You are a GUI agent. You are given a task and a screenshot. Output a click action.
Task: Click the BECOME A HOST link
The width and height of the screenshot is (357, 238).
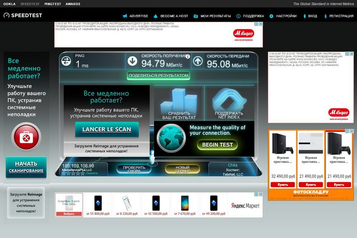pos(174,16)
